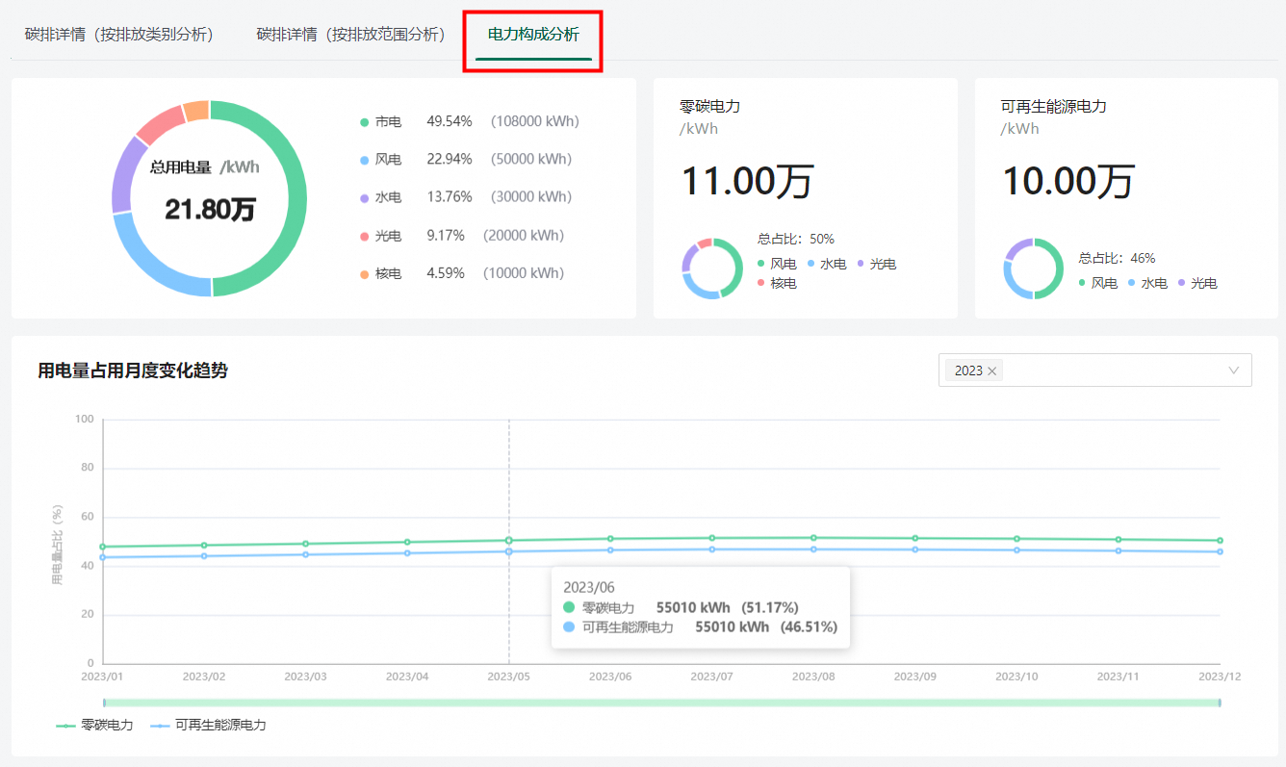Toggle 核电 legend in 零碳电力 card
The image size is (1286, 767).
click(778, 283)
